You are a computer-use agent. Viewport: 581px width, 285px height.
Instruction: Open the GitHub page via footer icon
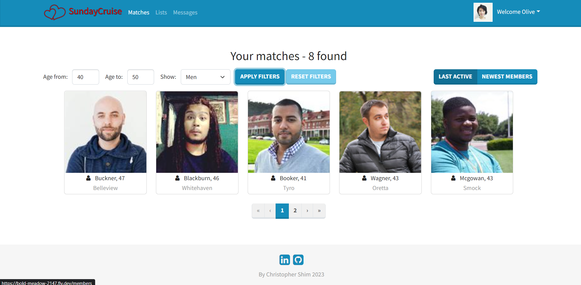(298, 260)
